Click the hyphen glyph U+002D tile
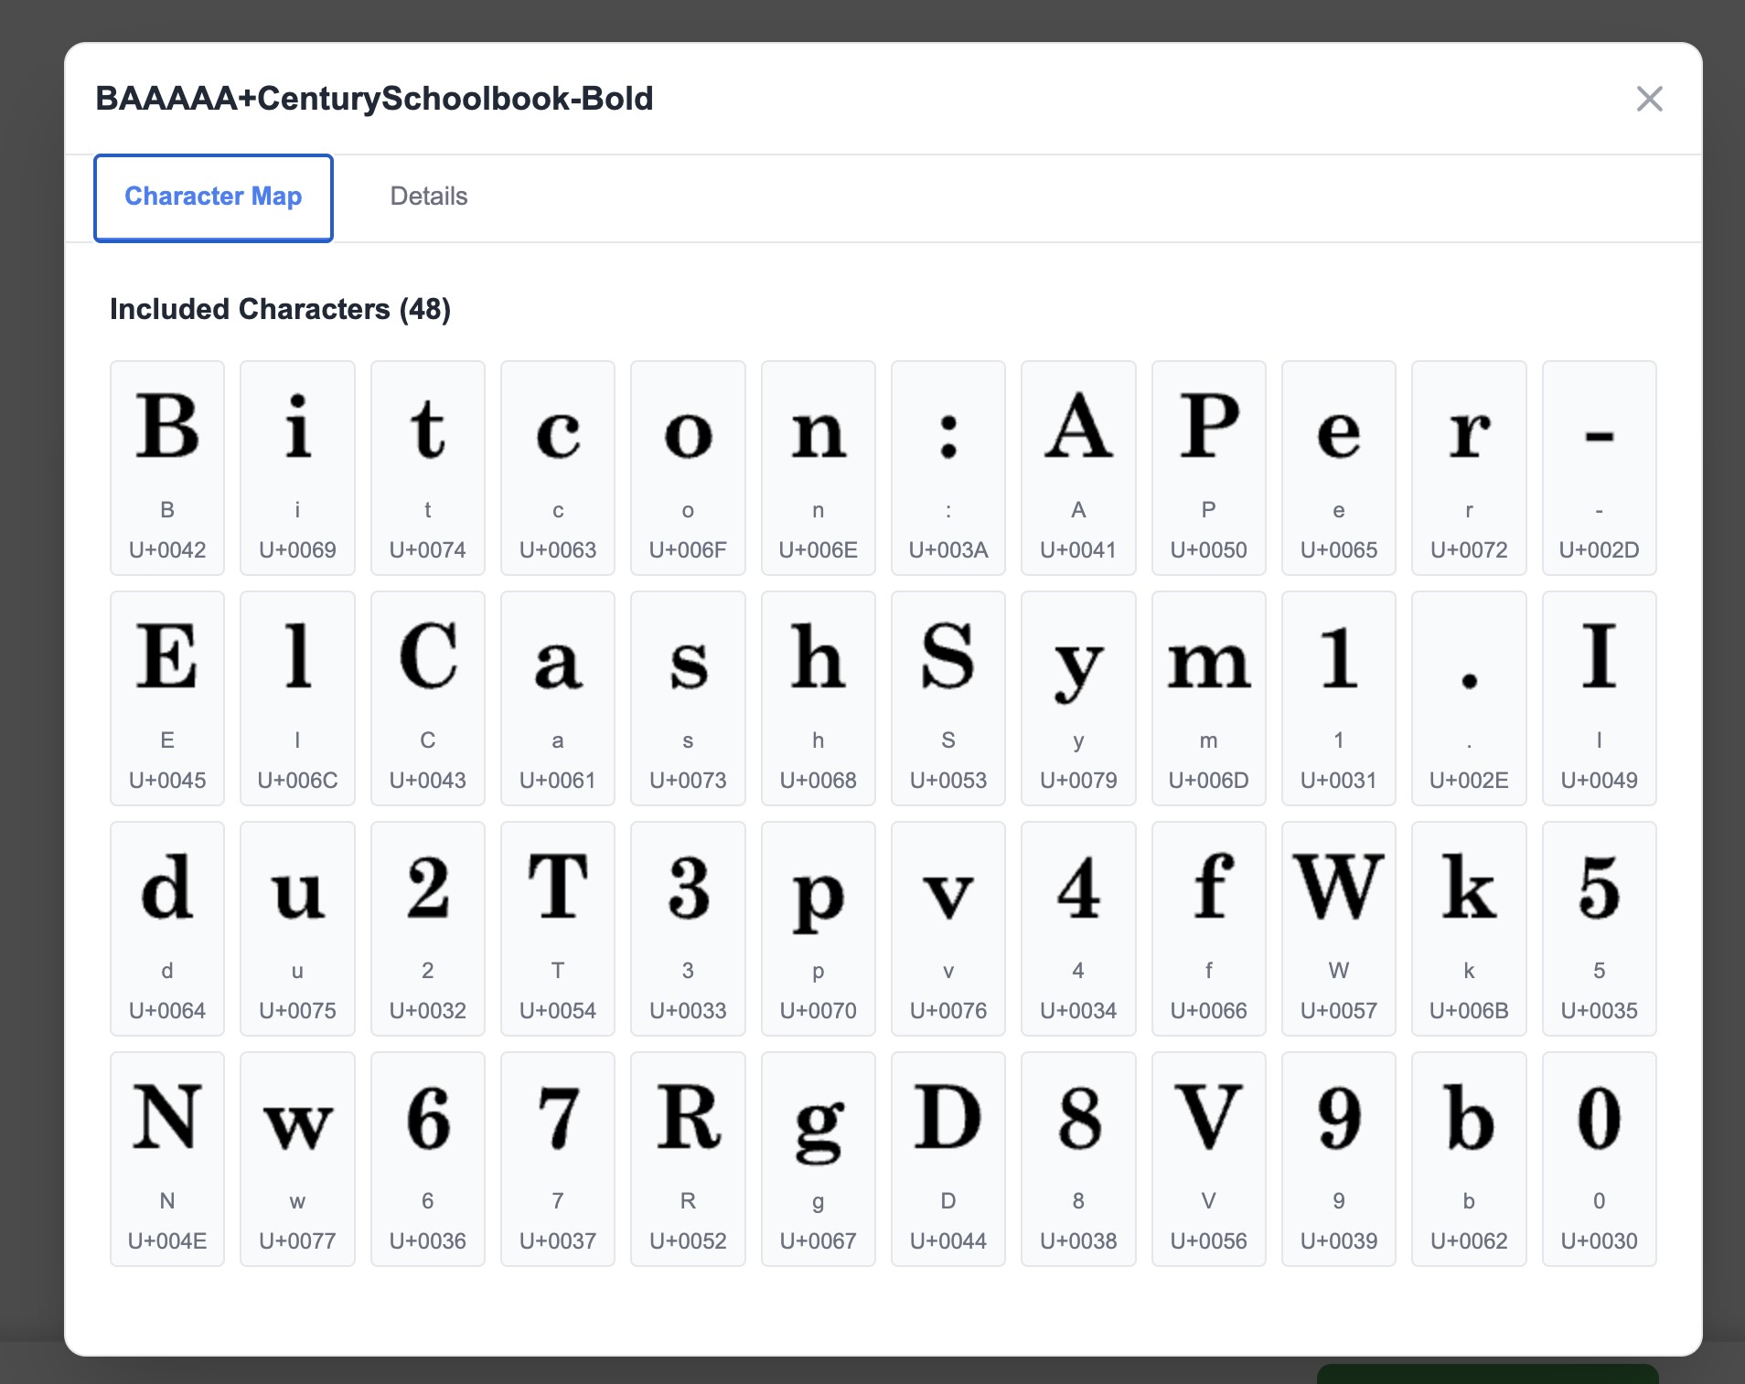Screen dimensions: 1745x1384 tap(1599, 467)
